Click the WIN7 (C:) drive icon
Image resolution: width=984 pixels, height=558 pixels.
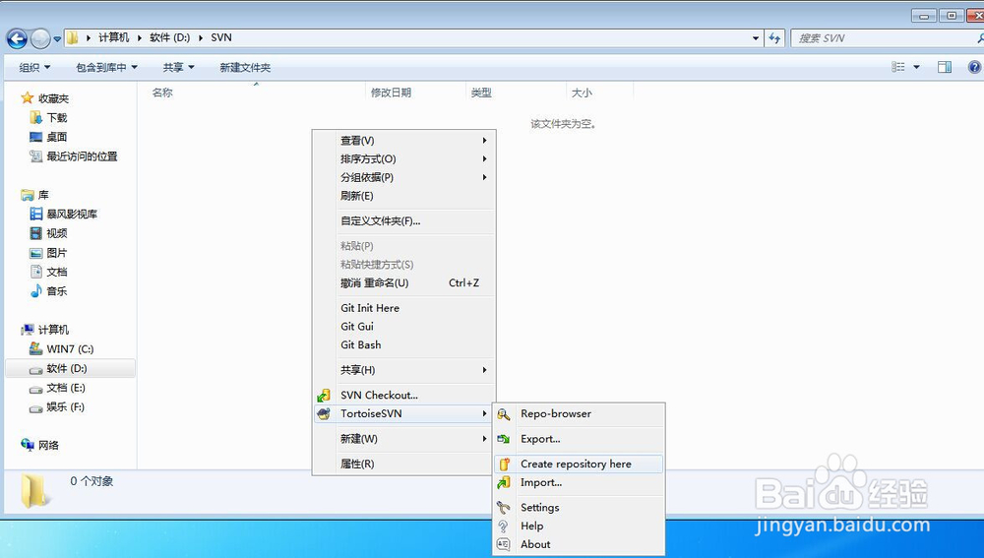click(x=36, y=349)
